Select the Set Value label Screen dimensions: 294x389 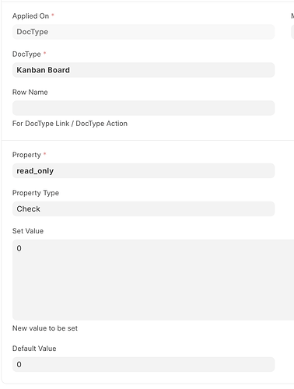click(x=28, y=231)
